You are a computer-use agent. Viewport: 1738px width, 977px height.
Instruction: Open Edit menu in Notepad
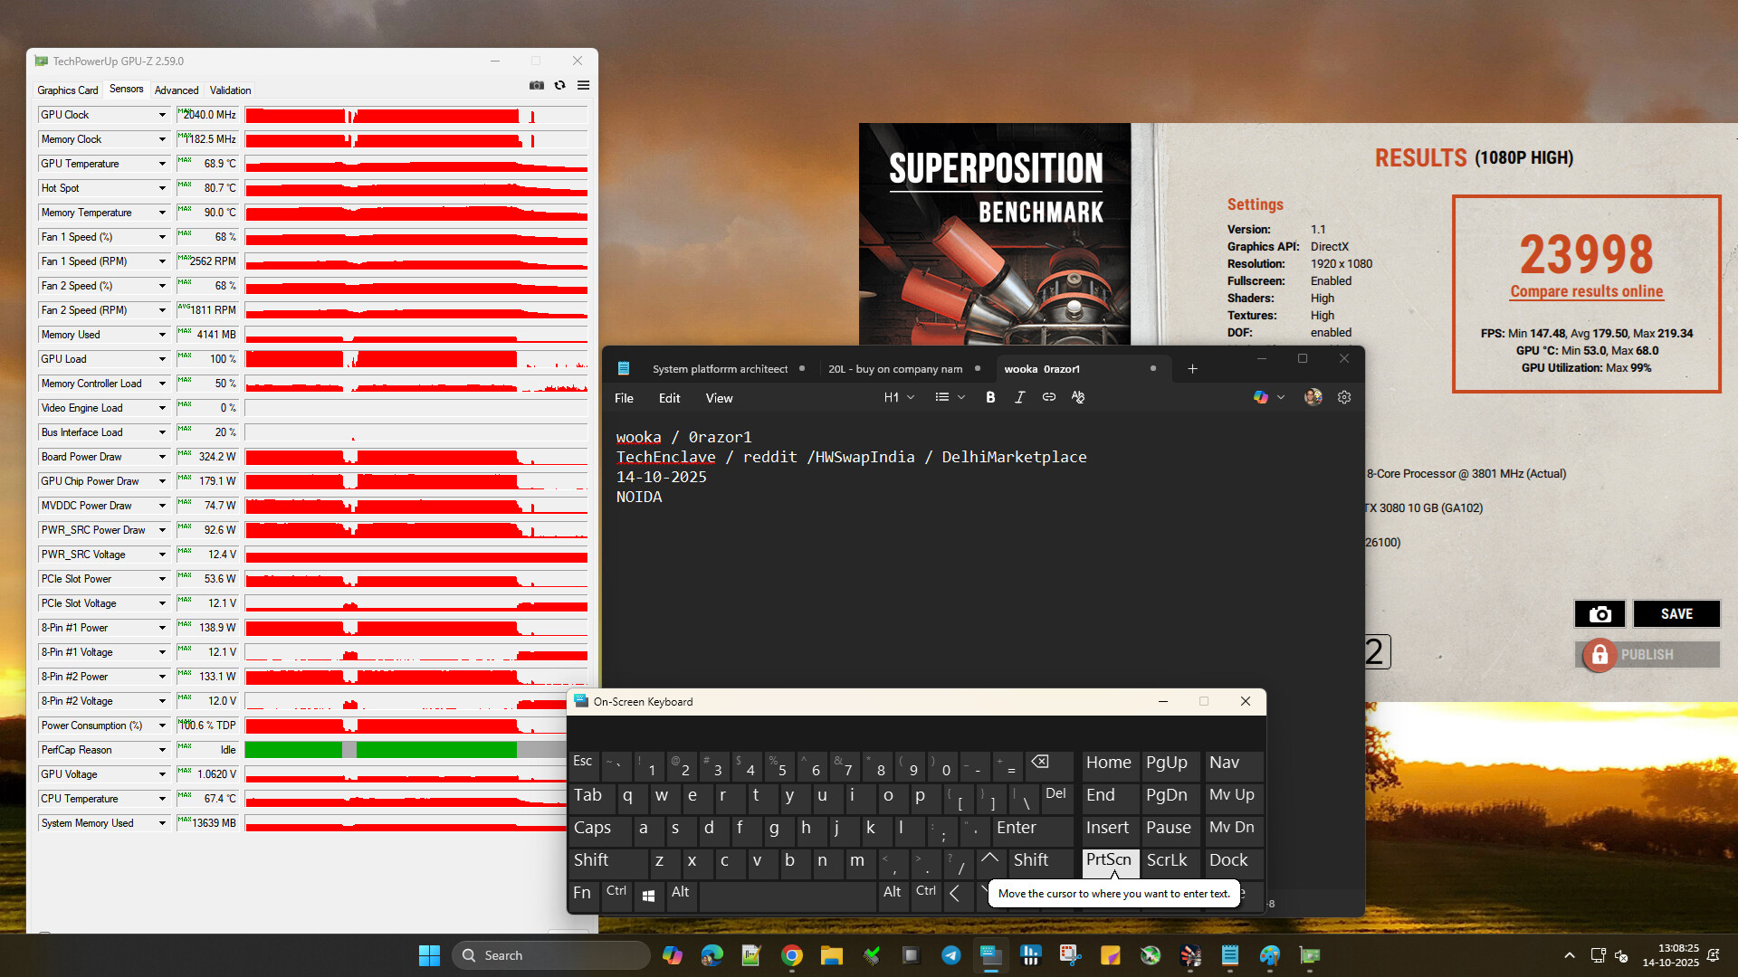(x=669, y=398)
